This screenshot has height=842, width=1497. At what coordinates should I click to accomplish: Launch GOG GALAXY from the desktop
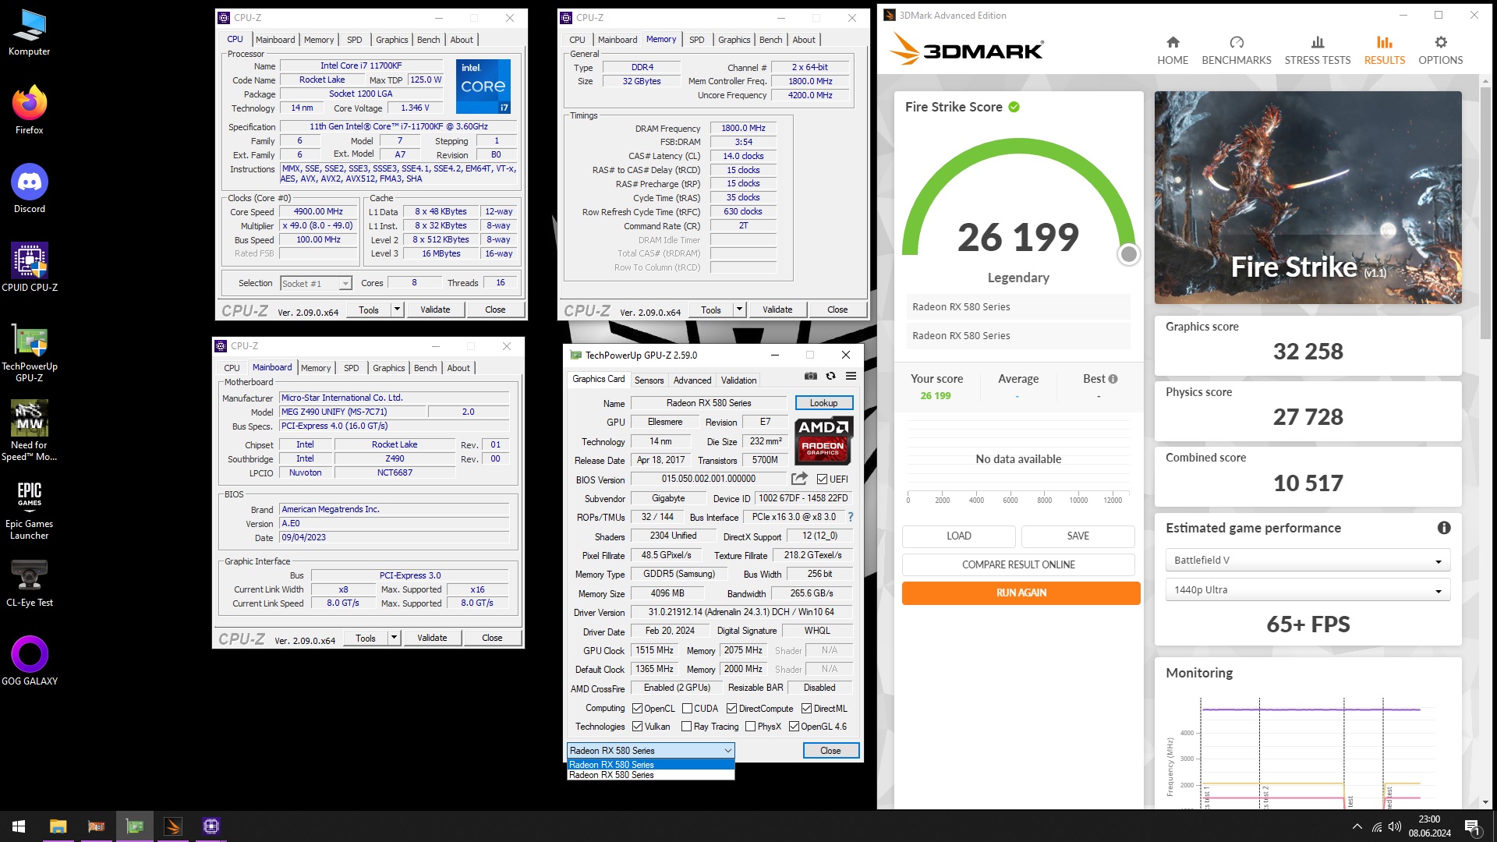click(29, 660)
